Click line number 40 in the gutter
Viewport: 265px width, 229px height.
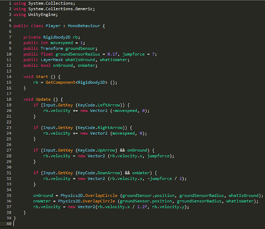pos(9,224)
